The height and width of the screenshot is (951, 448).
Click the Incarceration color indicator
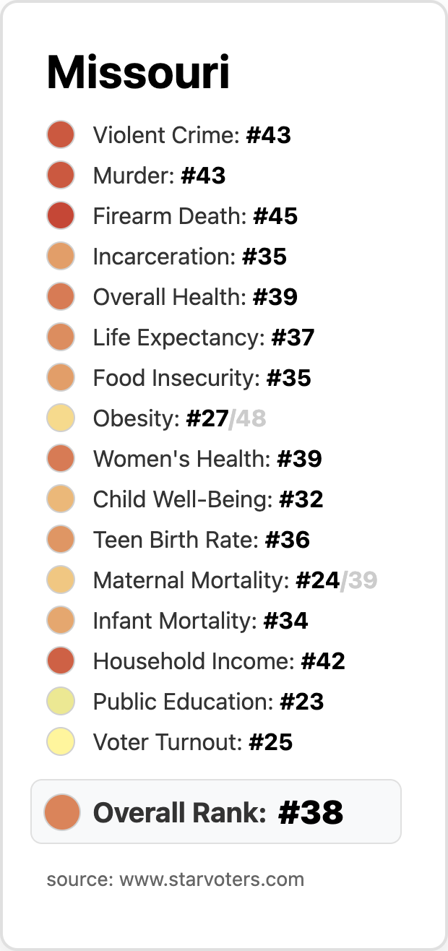click(x=61, y=257)
